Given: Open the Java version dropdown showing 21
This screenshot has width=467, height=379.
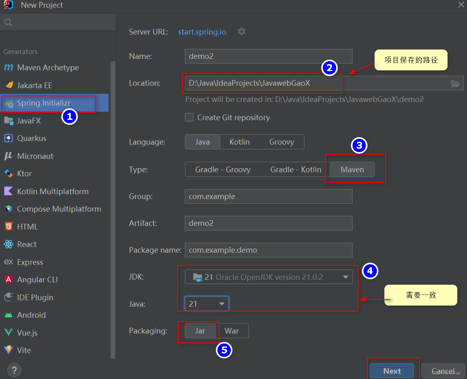Looking at the screenshot, I should pyautogui.click(x=207, y=303).
